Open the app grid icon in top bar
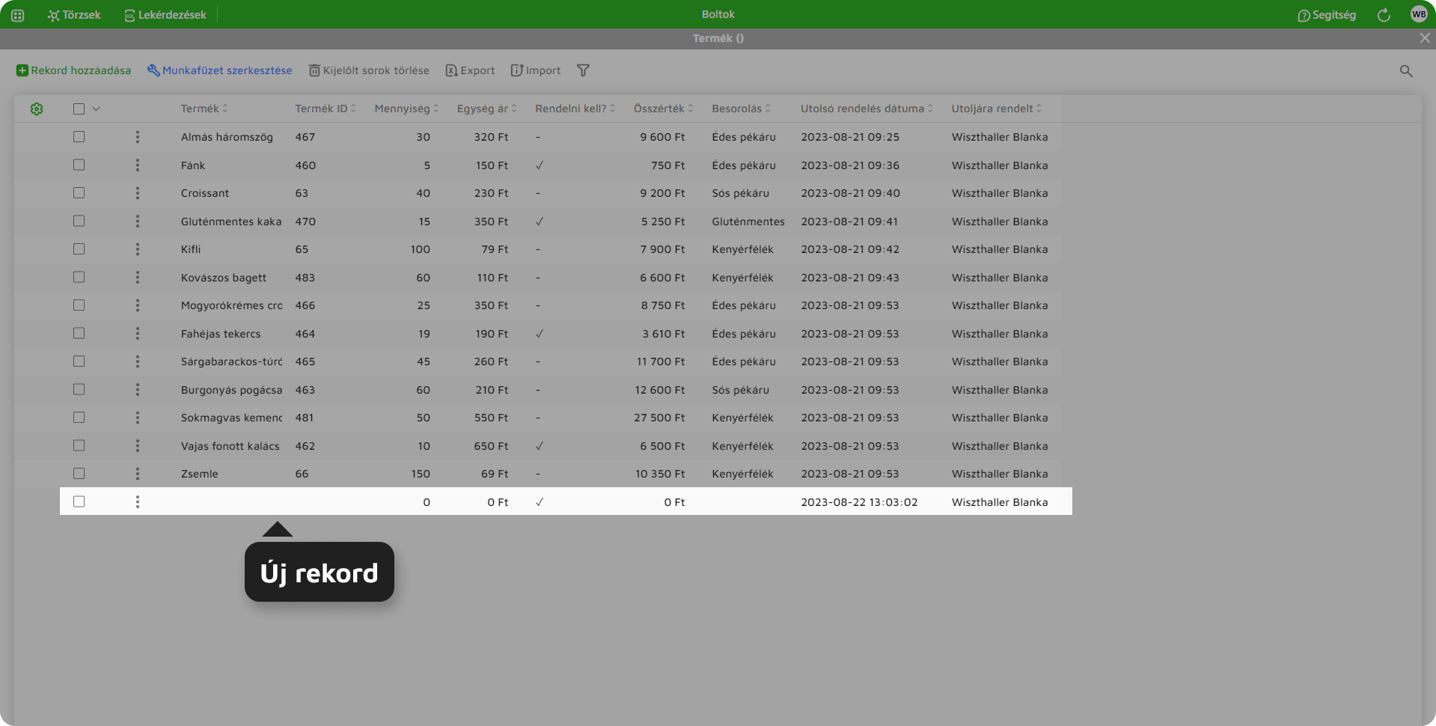This screenshot has height=726, width=1436. coord(17,15)
